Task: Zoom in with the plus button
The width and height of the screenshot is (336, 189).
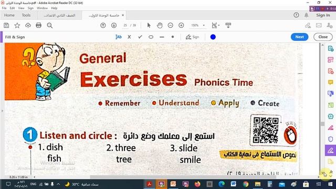Action: [x=181, y=25]
